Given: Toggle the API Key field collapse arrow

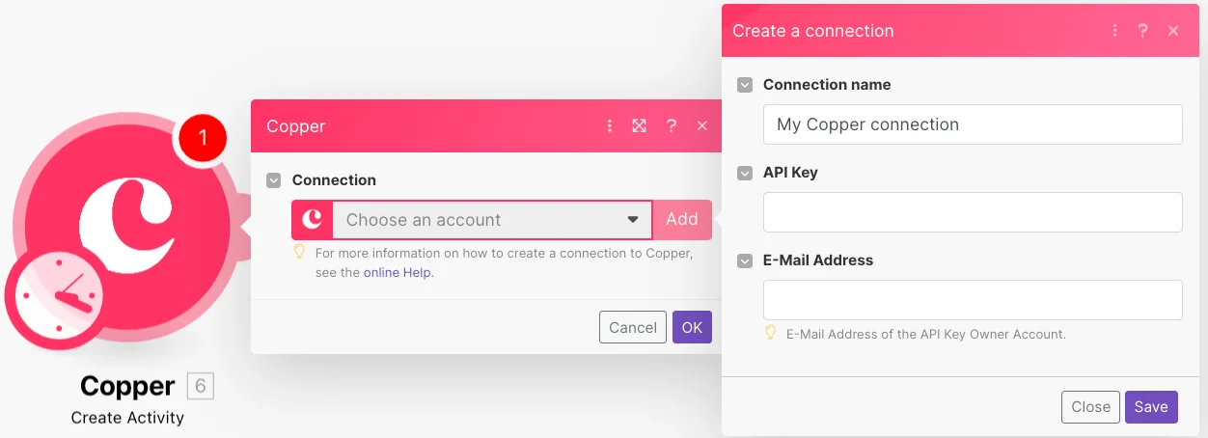Looking at the screenshot, I should tap(745, 173).
